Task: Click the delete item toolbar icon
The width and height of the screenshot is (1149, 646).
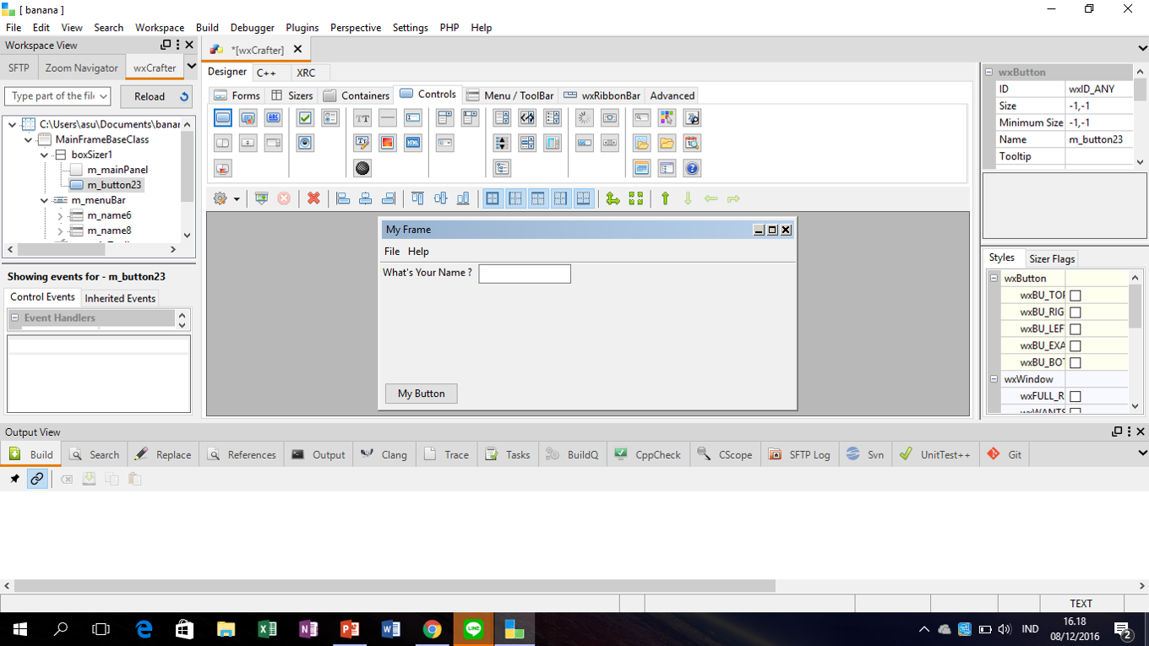Action: click(313, 198)
